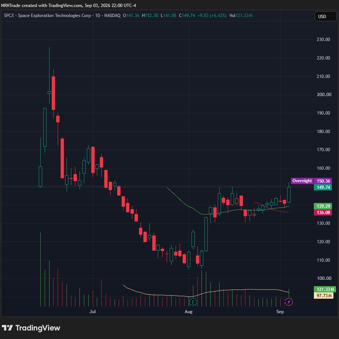The height and width of the screenshot is (339, 339).
Task: Click the green 121.33M volume tag
Action: click(x=325, y=289)
